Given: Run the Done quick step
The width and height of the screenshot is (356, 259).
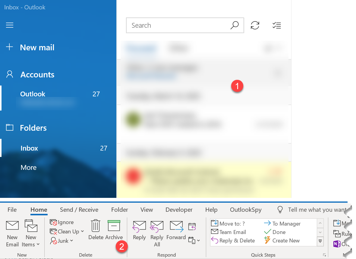Looking at the screenshot, I should point(275,232).
